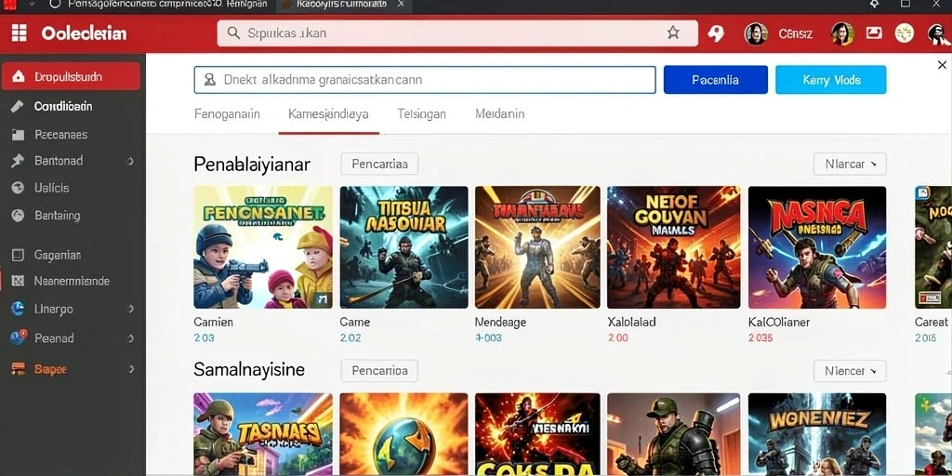Click the home icon of Dropulisturdn
The height and width of the screenshot is (476, 952).
click(x=19, y=76)
